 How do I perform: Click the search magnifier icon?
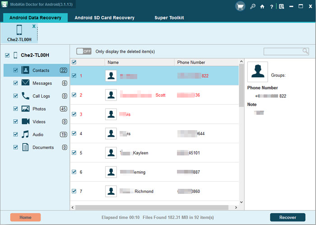pyautogui.click(x=305, y=51)
